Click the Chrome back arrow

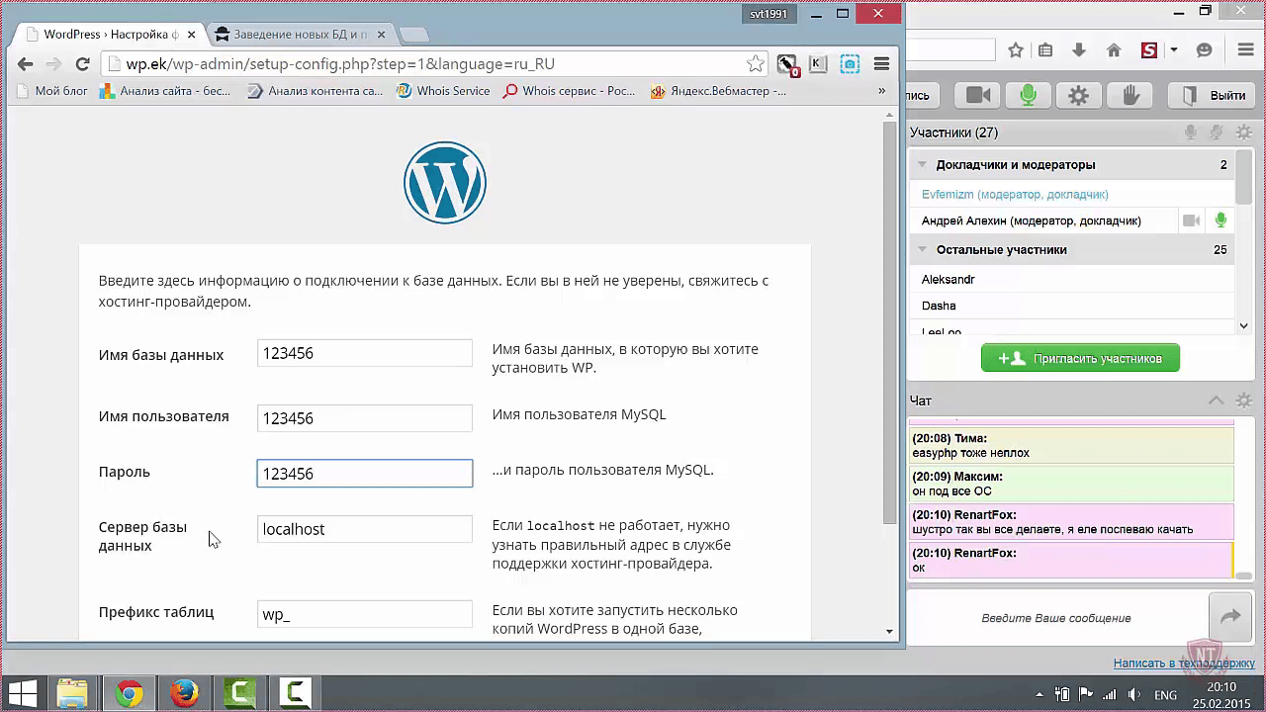pyautogui.click(x=26, y=64)
